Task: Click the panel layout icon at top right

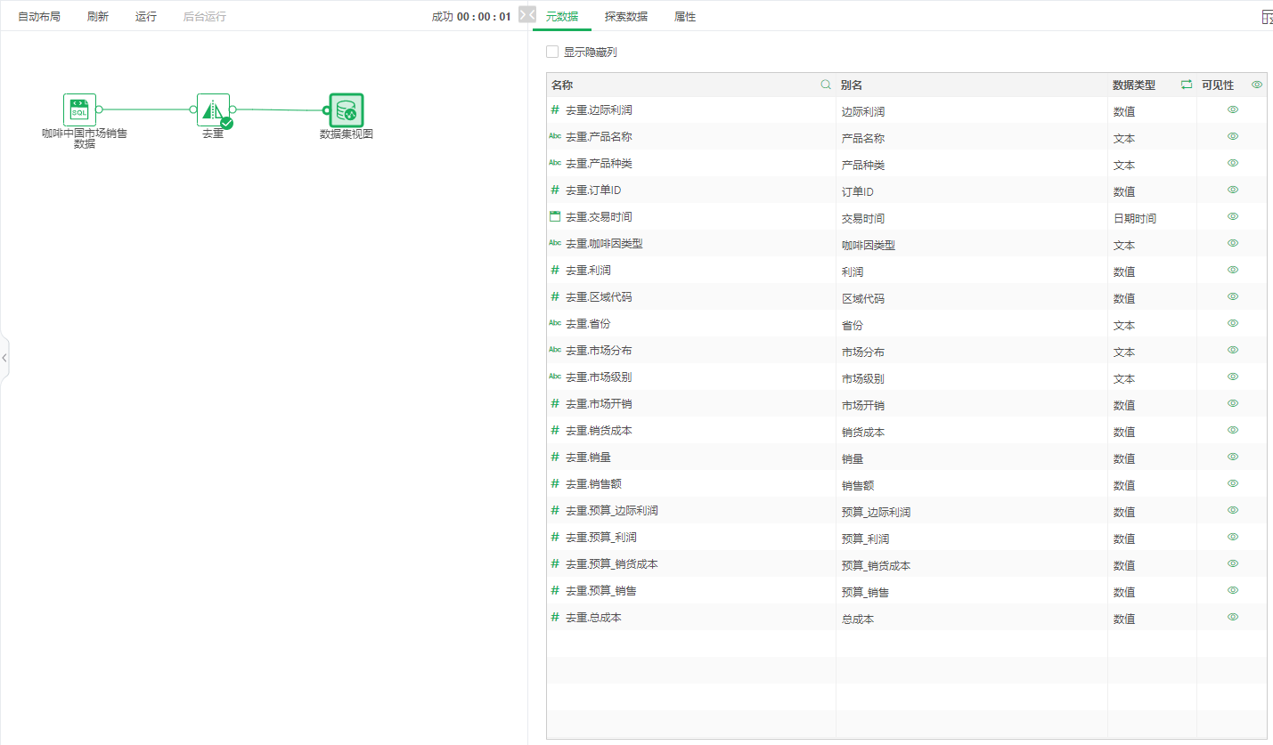Action: (1266, 17)
